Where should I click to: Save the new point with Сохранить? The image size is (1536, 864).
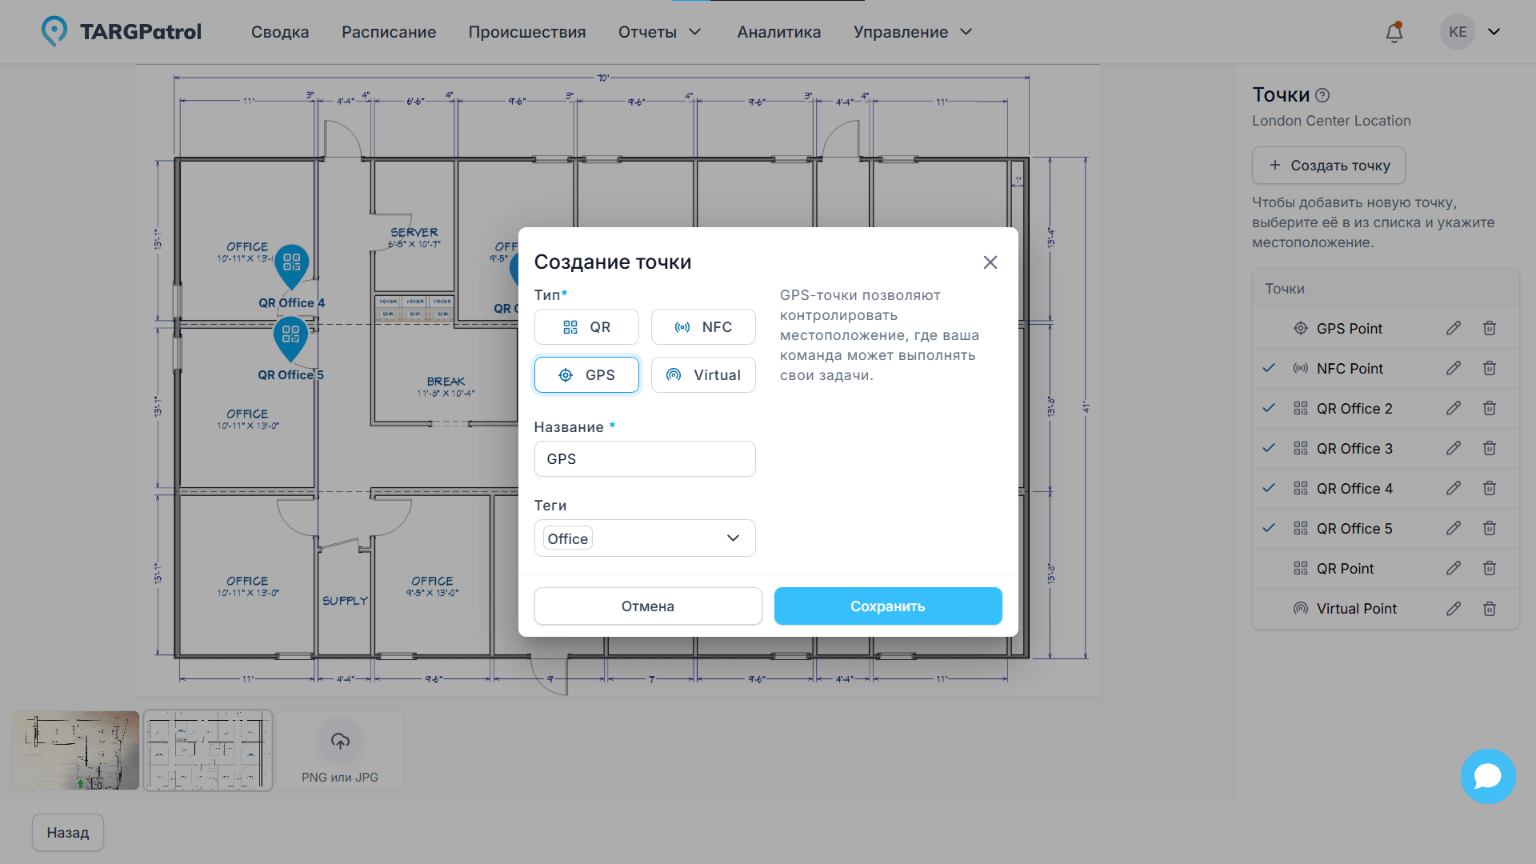(x=887, y=606)
